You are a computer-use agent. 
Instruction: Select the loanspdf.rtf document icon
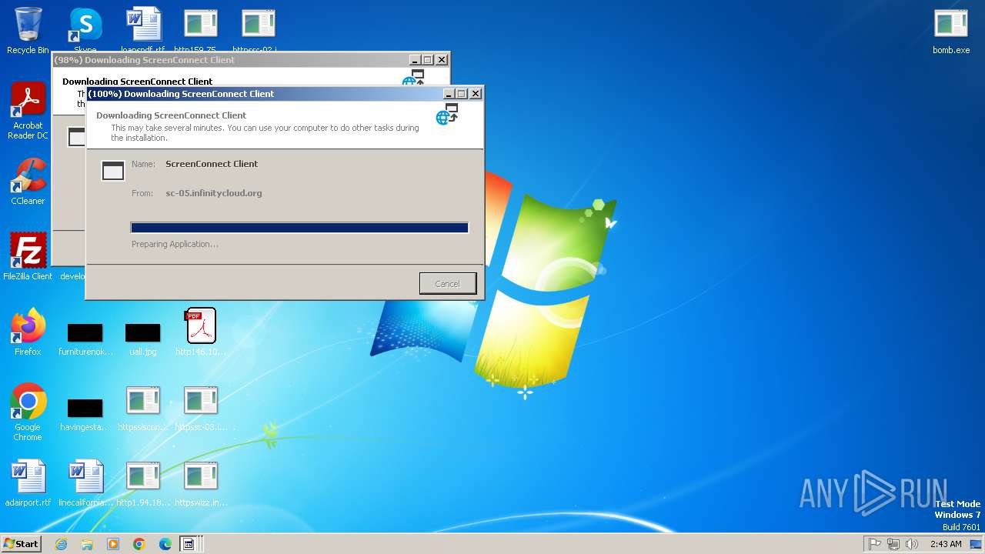(143, 28)
